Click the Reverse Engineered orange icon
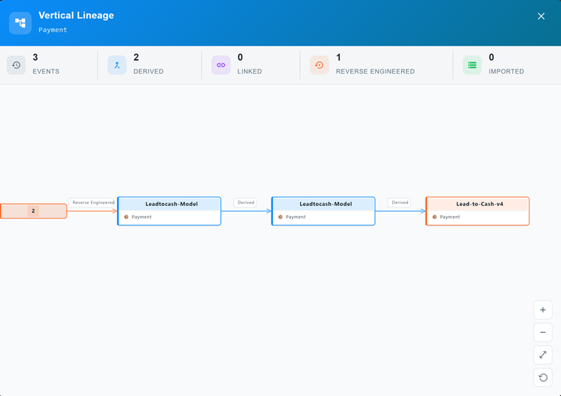Screen dimensions: 561x396 click(x=319, y=65)
